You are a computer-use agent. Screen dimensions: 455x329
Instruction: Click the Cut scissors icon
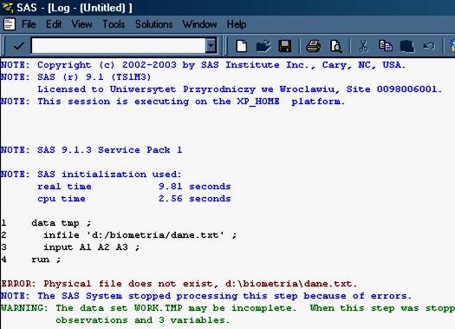pyautogui.click(x=363, y=46)
